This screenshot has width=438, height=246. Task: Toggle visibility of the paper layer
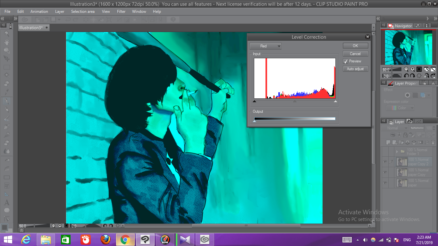pyautogui.click(x=385, y=182)
